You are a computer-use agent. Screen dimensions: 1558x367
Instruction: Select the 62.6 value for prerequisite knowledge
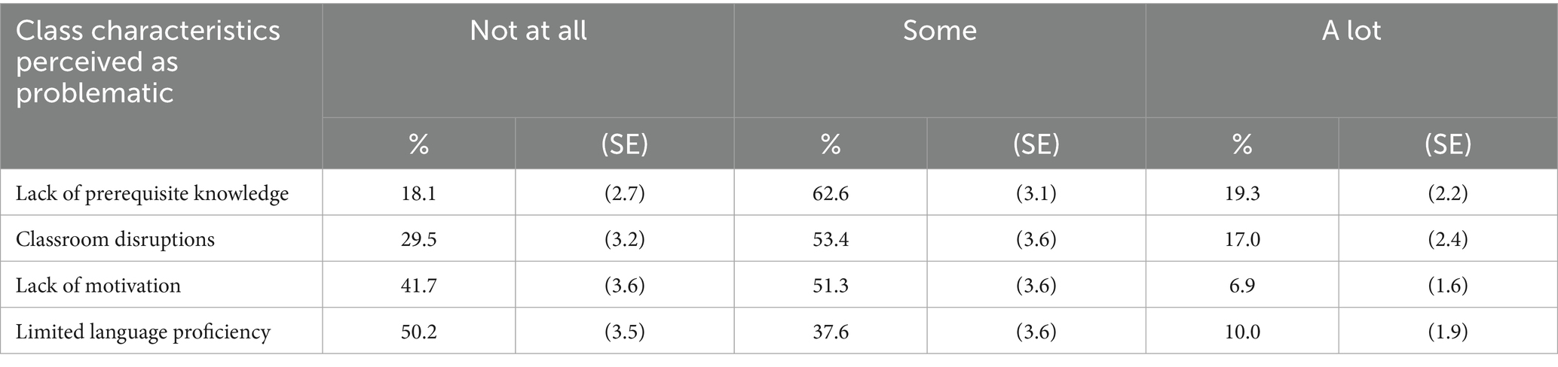pos(830,194)
